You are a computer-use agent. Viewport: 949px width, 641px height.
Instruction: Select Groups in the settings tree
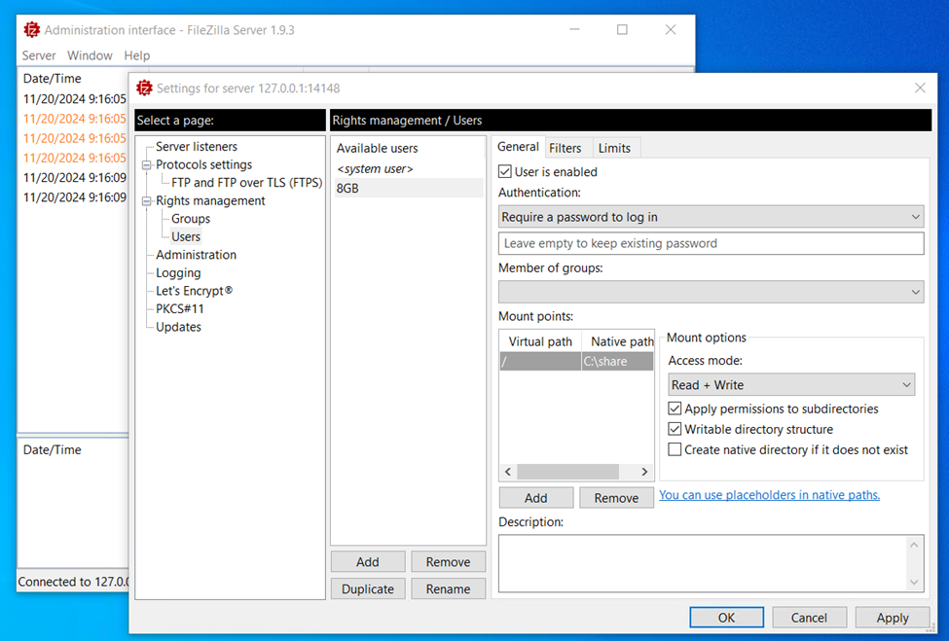pos(191,219)
